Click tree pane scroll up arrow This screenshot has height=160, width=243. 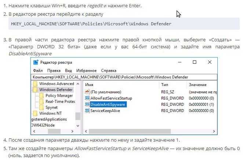coord(78,84)
